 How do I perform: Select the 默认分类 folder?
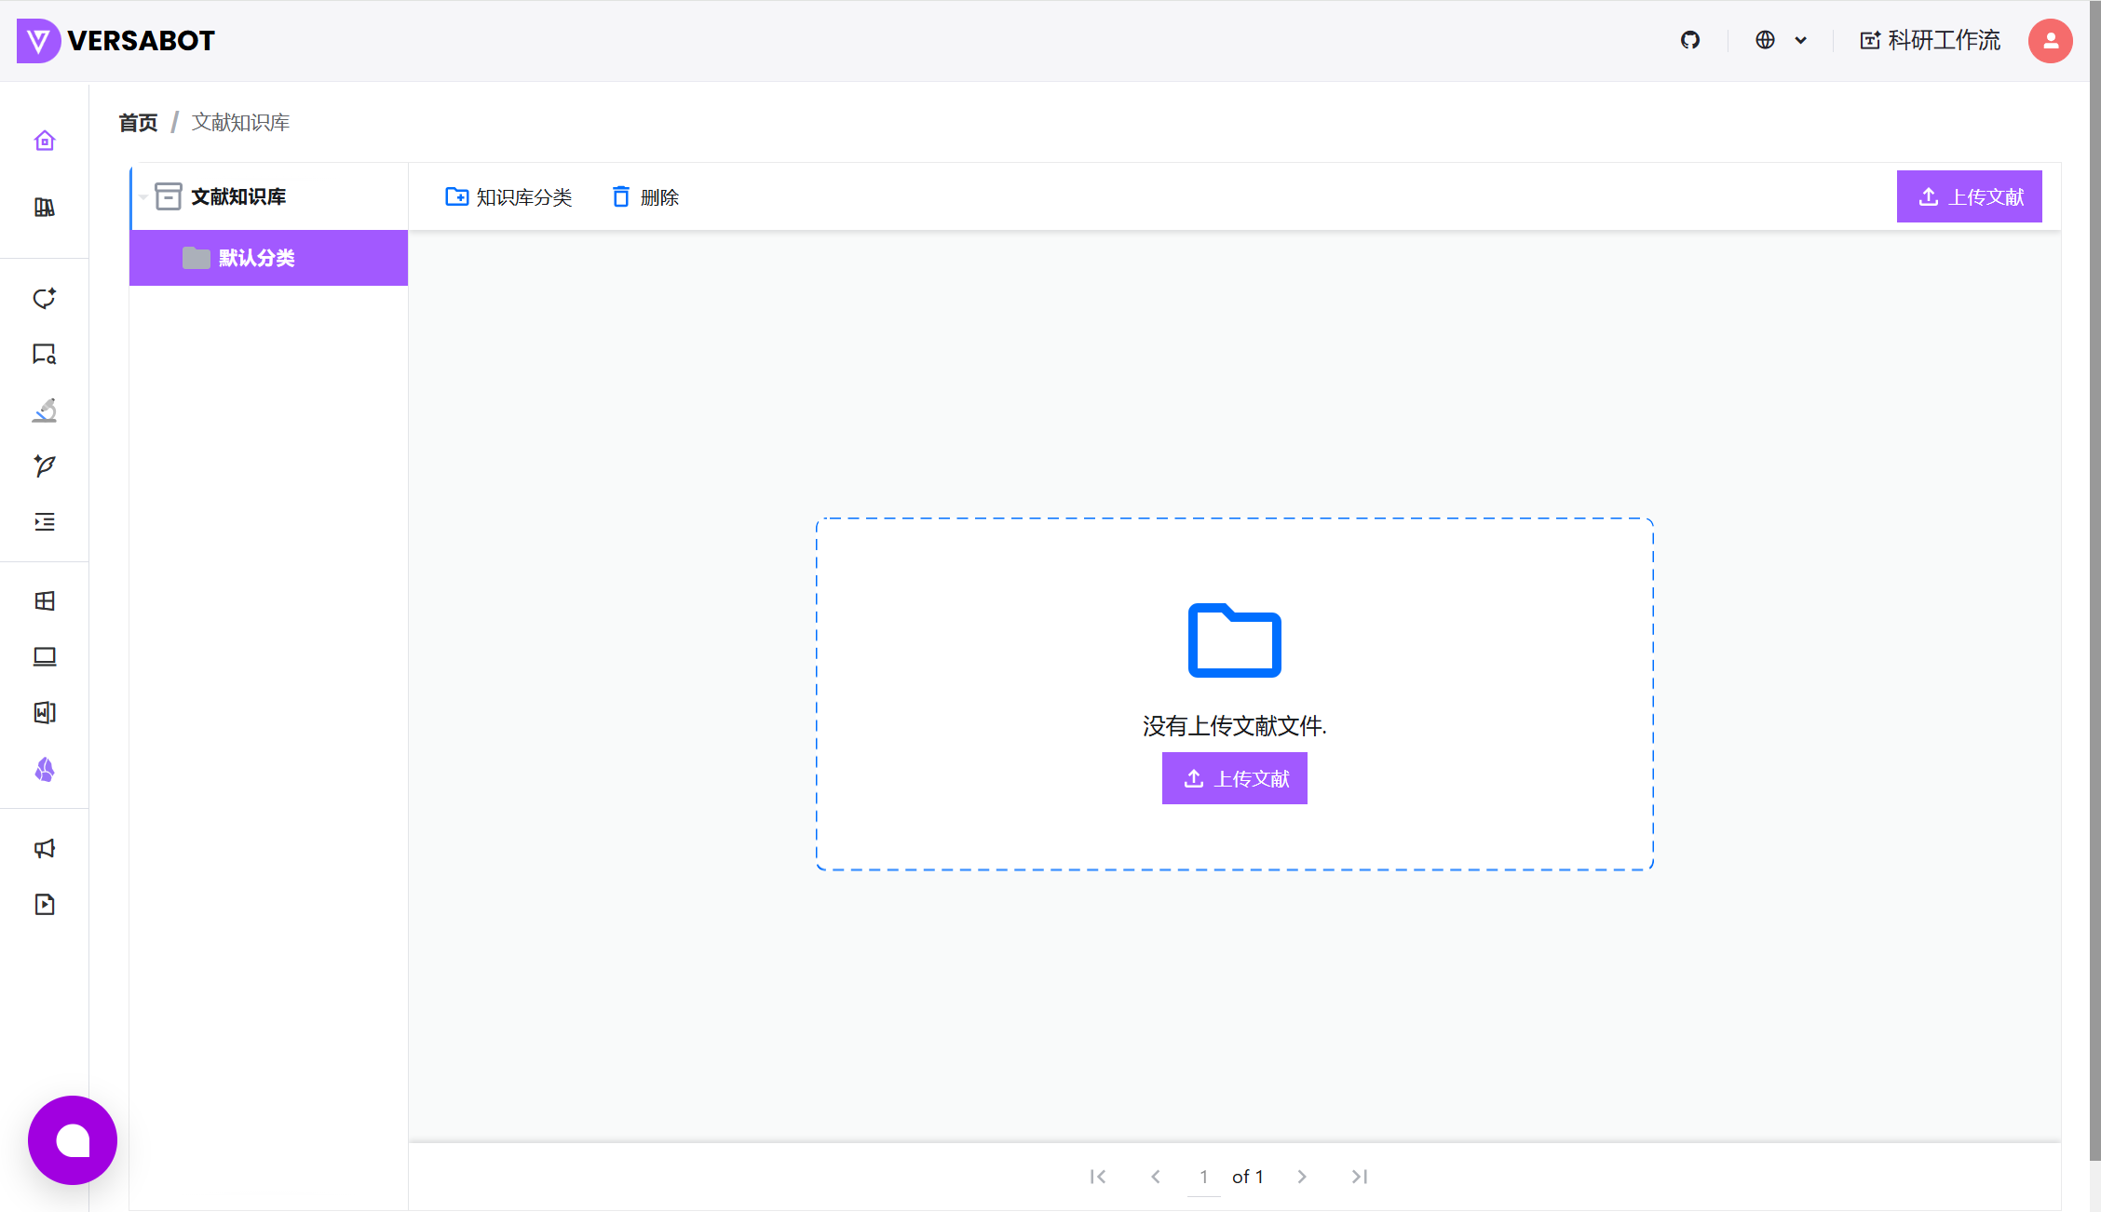click(x=257, y=258)
